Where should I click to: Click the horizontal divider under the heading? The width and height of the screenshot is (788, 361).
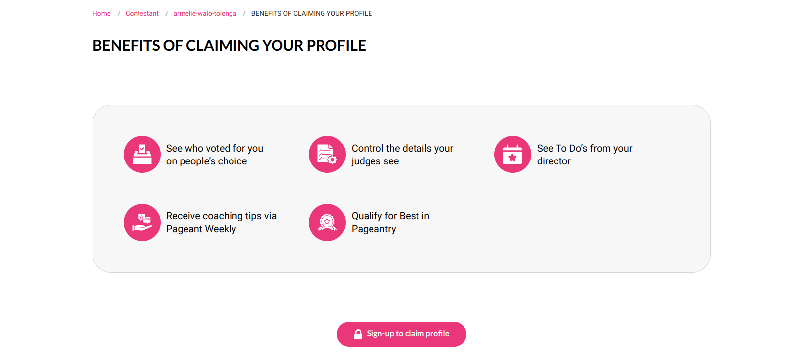(402, 80)
